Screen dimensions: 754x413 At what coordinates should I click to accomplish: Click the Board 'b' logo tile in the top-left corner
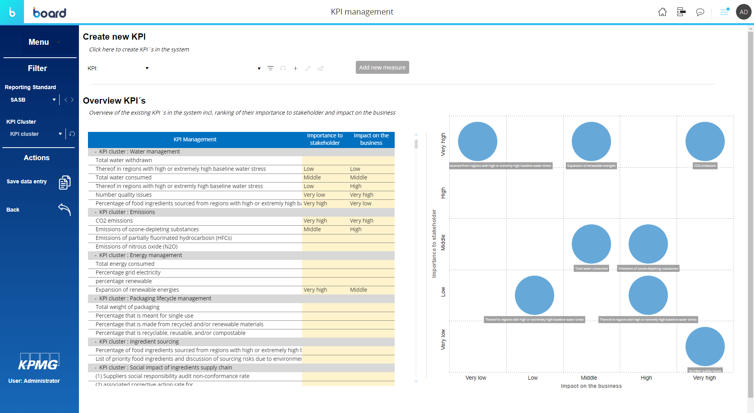tap(12, 13)
